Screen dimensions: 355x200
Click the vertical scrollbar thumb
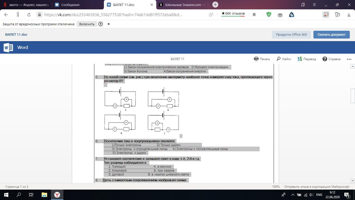[353, 96]
